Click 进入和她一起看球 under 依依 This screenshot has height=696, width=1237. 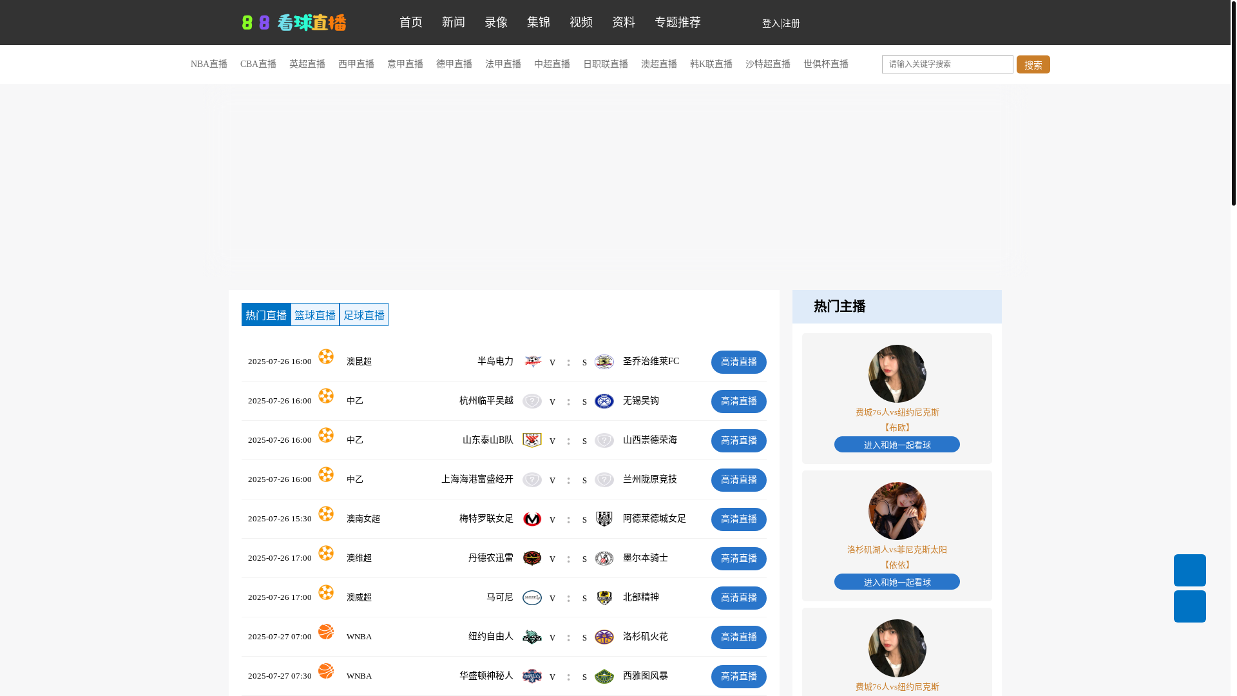[897, 582]
